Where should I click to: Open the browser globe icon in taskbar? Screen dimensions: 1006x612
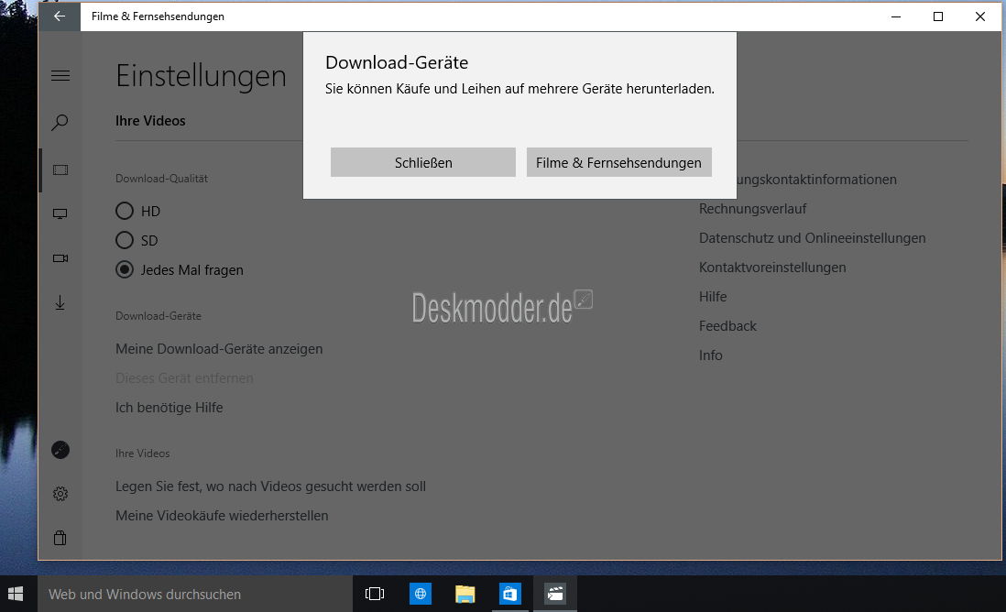421,594
